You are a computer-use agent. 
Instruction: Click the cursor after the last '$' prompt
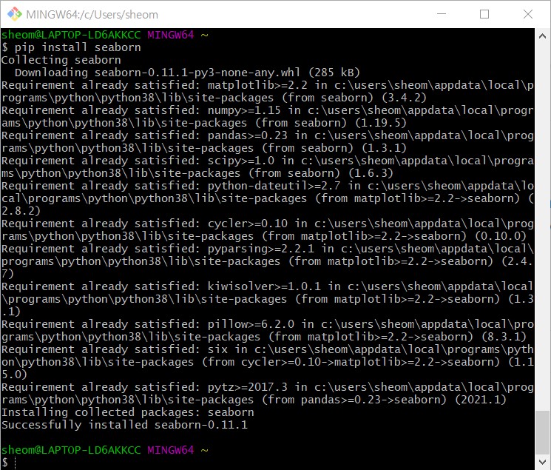coord(16,463)
